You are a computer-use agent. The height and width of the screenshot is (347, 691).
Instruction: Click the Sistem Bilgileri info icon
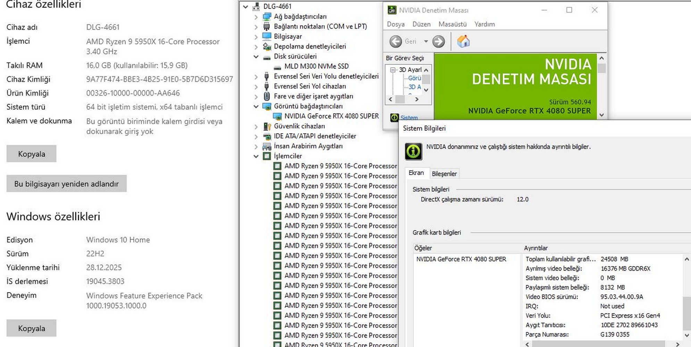tap(413, 152)
